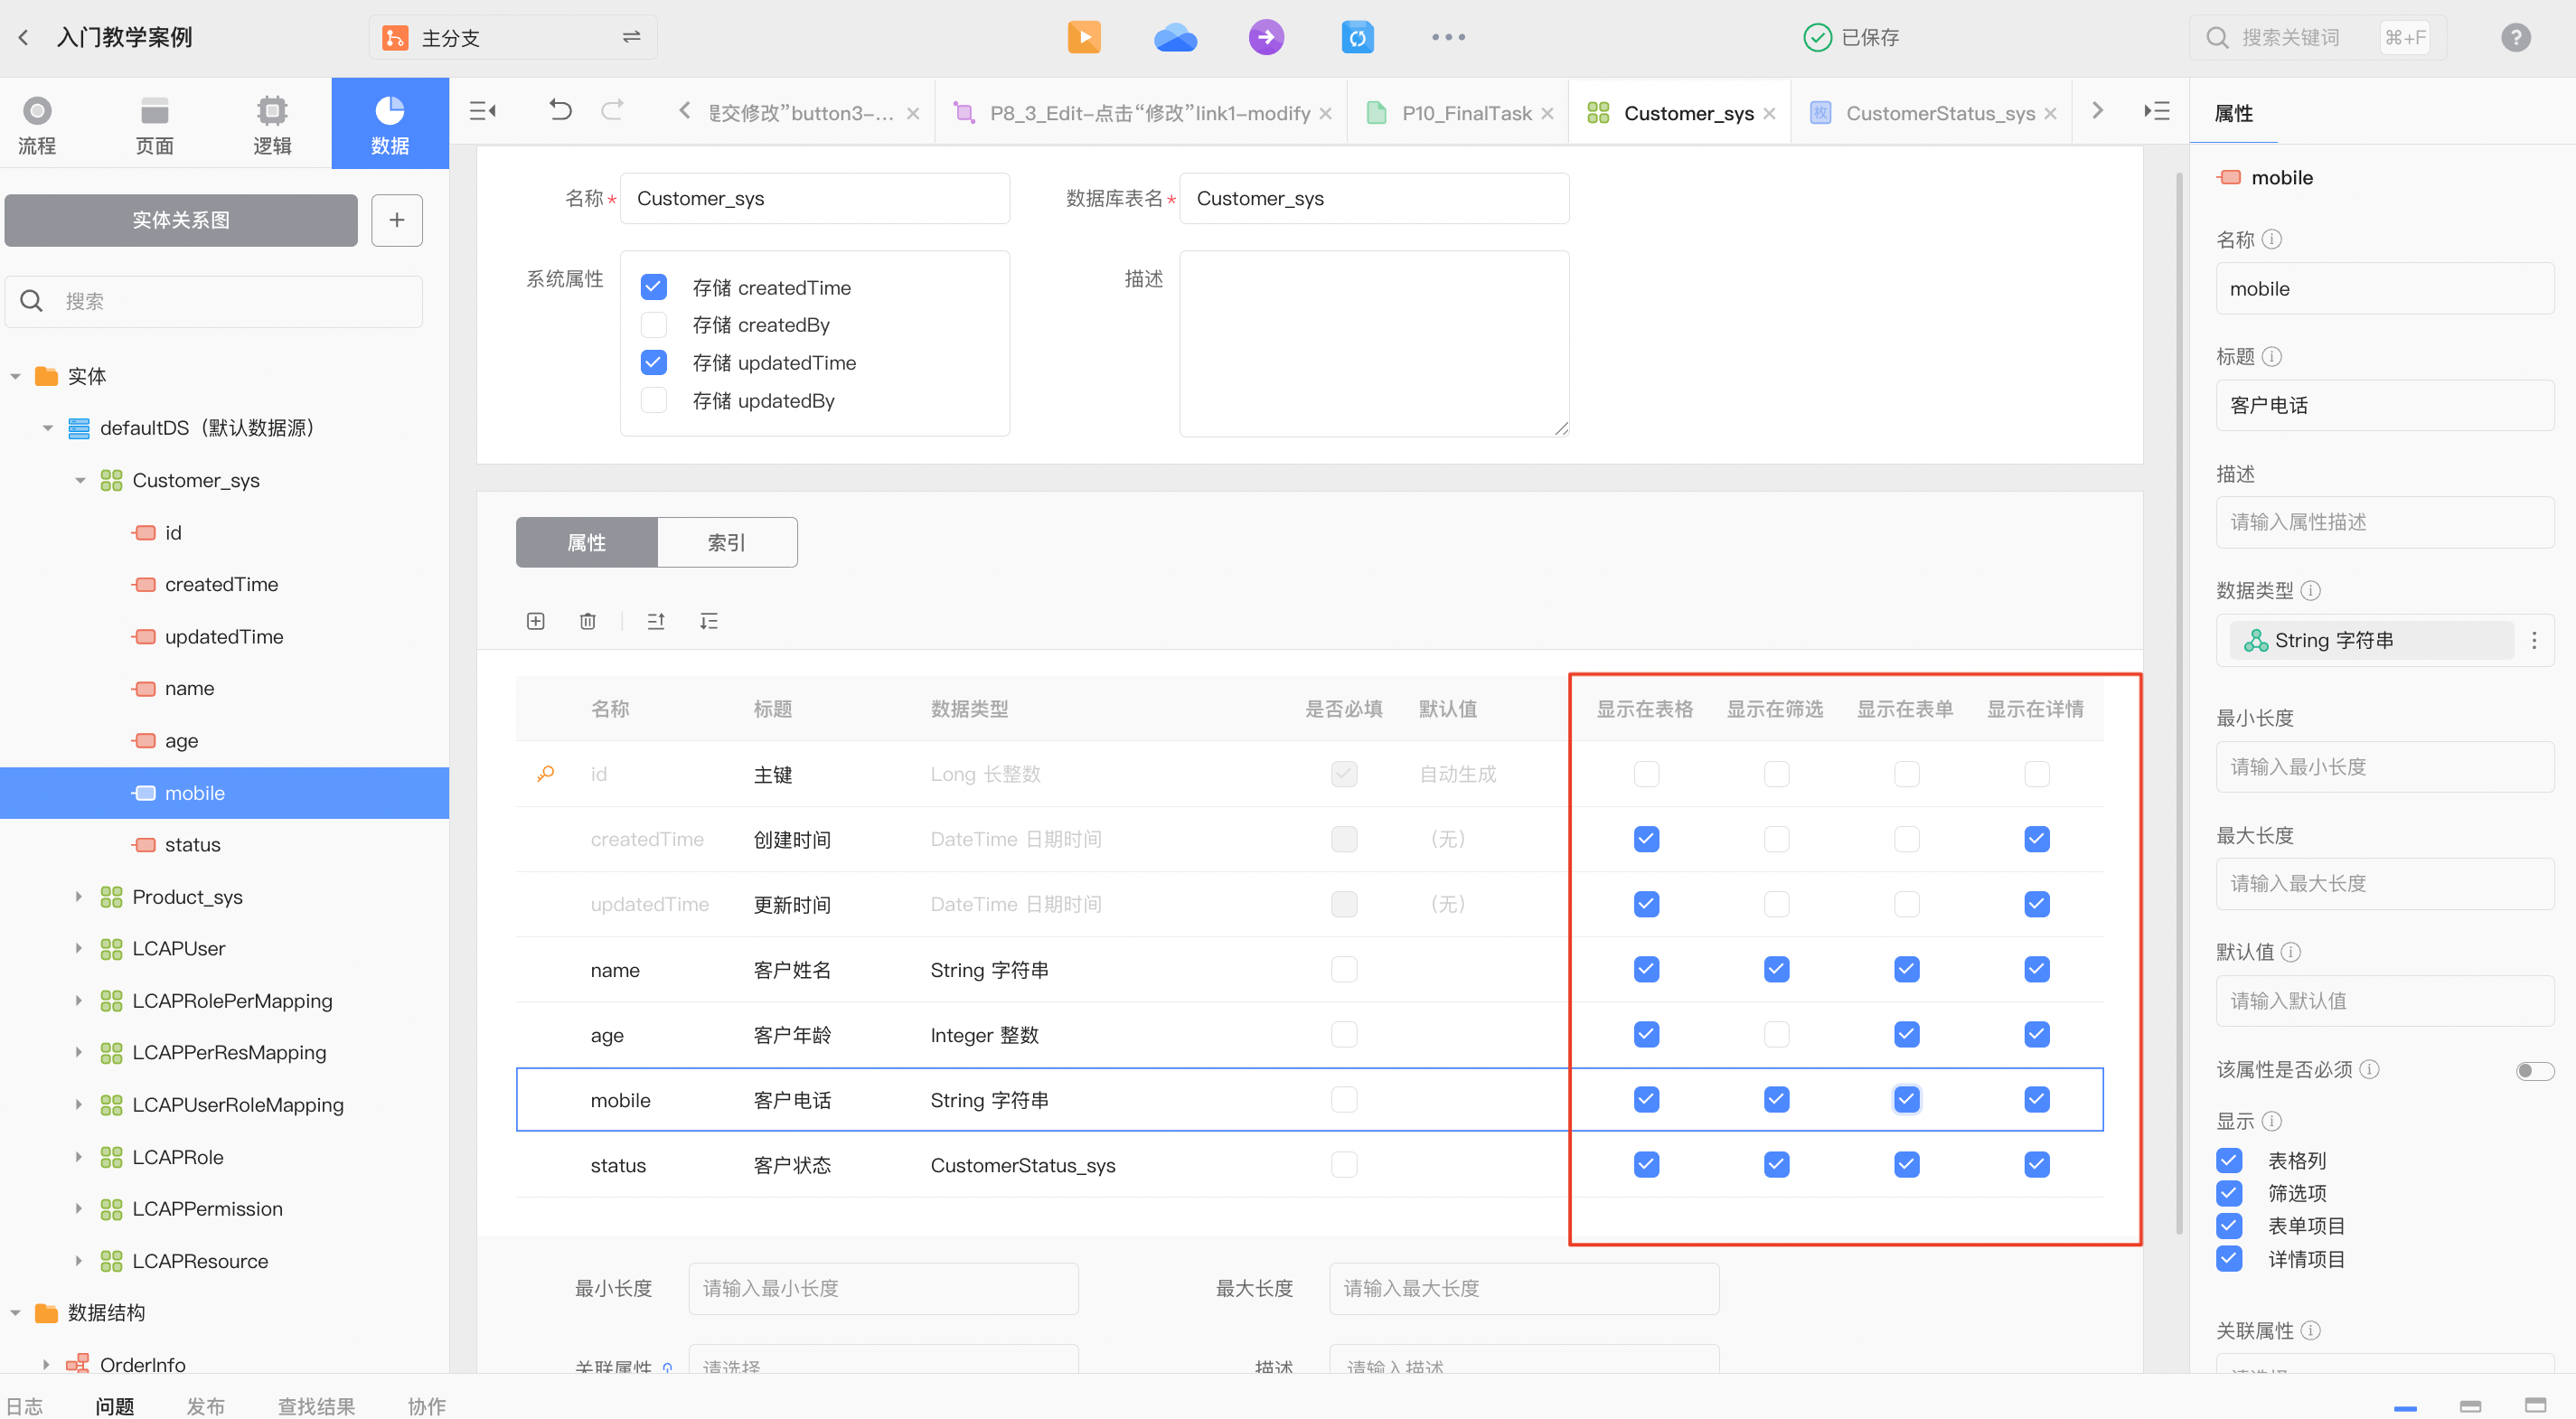Toggle 存储 createdTime checkbox

pyautogui.click(x=653, y=288)
